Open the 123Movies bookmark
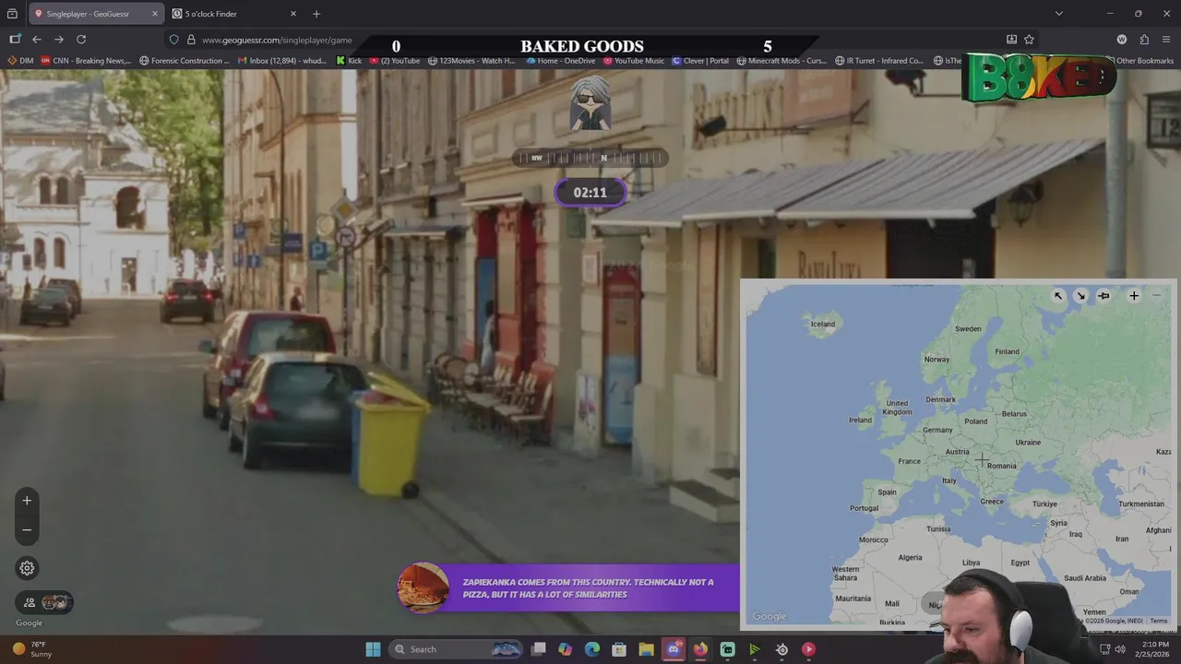The image size is (1181, 664). point(471,61)
